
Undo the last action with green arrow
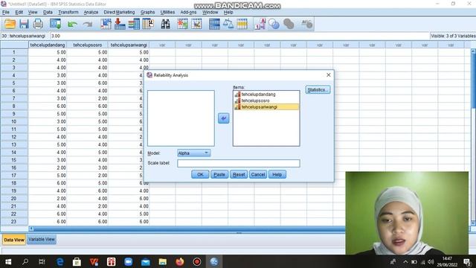pyautogui.click(x=72, y=24)
